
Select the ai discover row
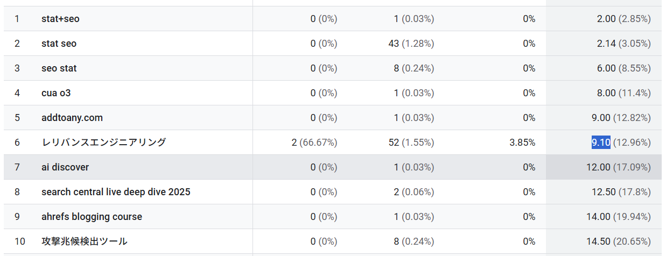[x=332, y=167]
